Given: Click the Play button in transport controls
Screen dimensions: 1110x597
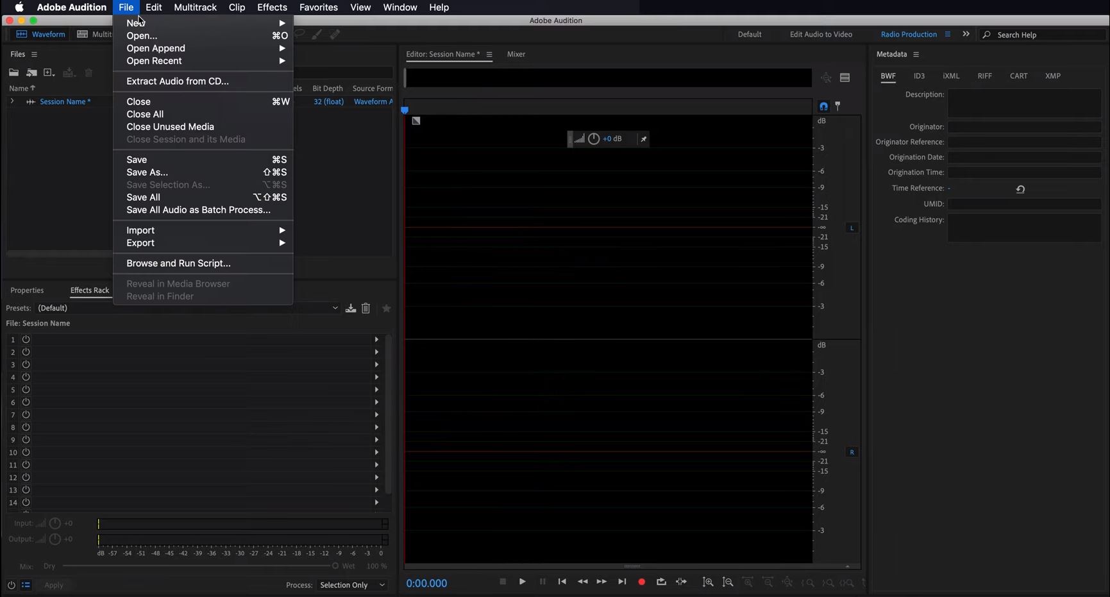Looking at the screenshot, I should click(x=523, y=582).
